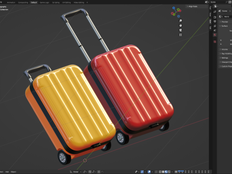Click the pan view hand icon
This screenshot has width=232, height=174.
[x=181, y=26]
